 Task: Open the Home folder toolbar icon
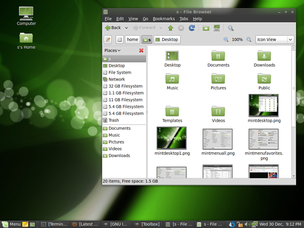(x=206, y=28)
